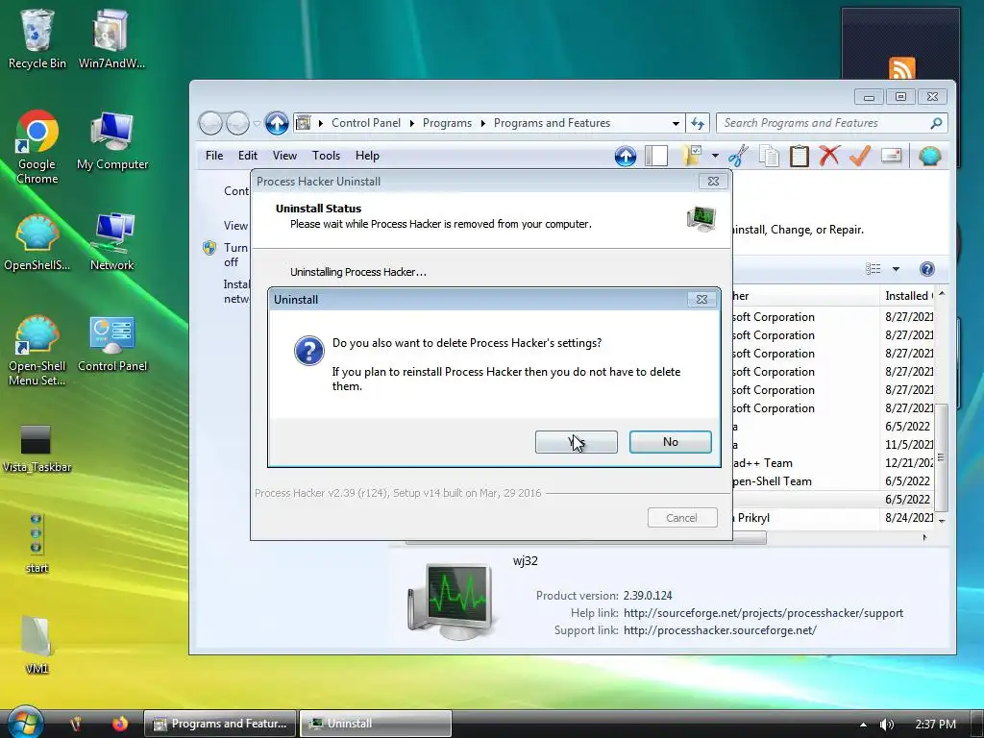This screenshot has width=984, height=738.
Task: Expand the folder options toolbar dropdown arrow
Action: tap(715, 156)
